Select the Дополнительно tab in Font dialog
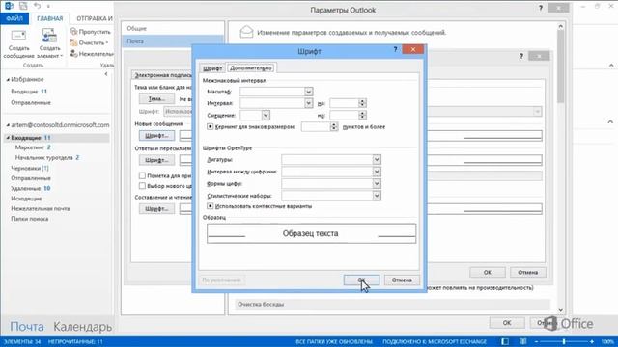 point(251,68)
